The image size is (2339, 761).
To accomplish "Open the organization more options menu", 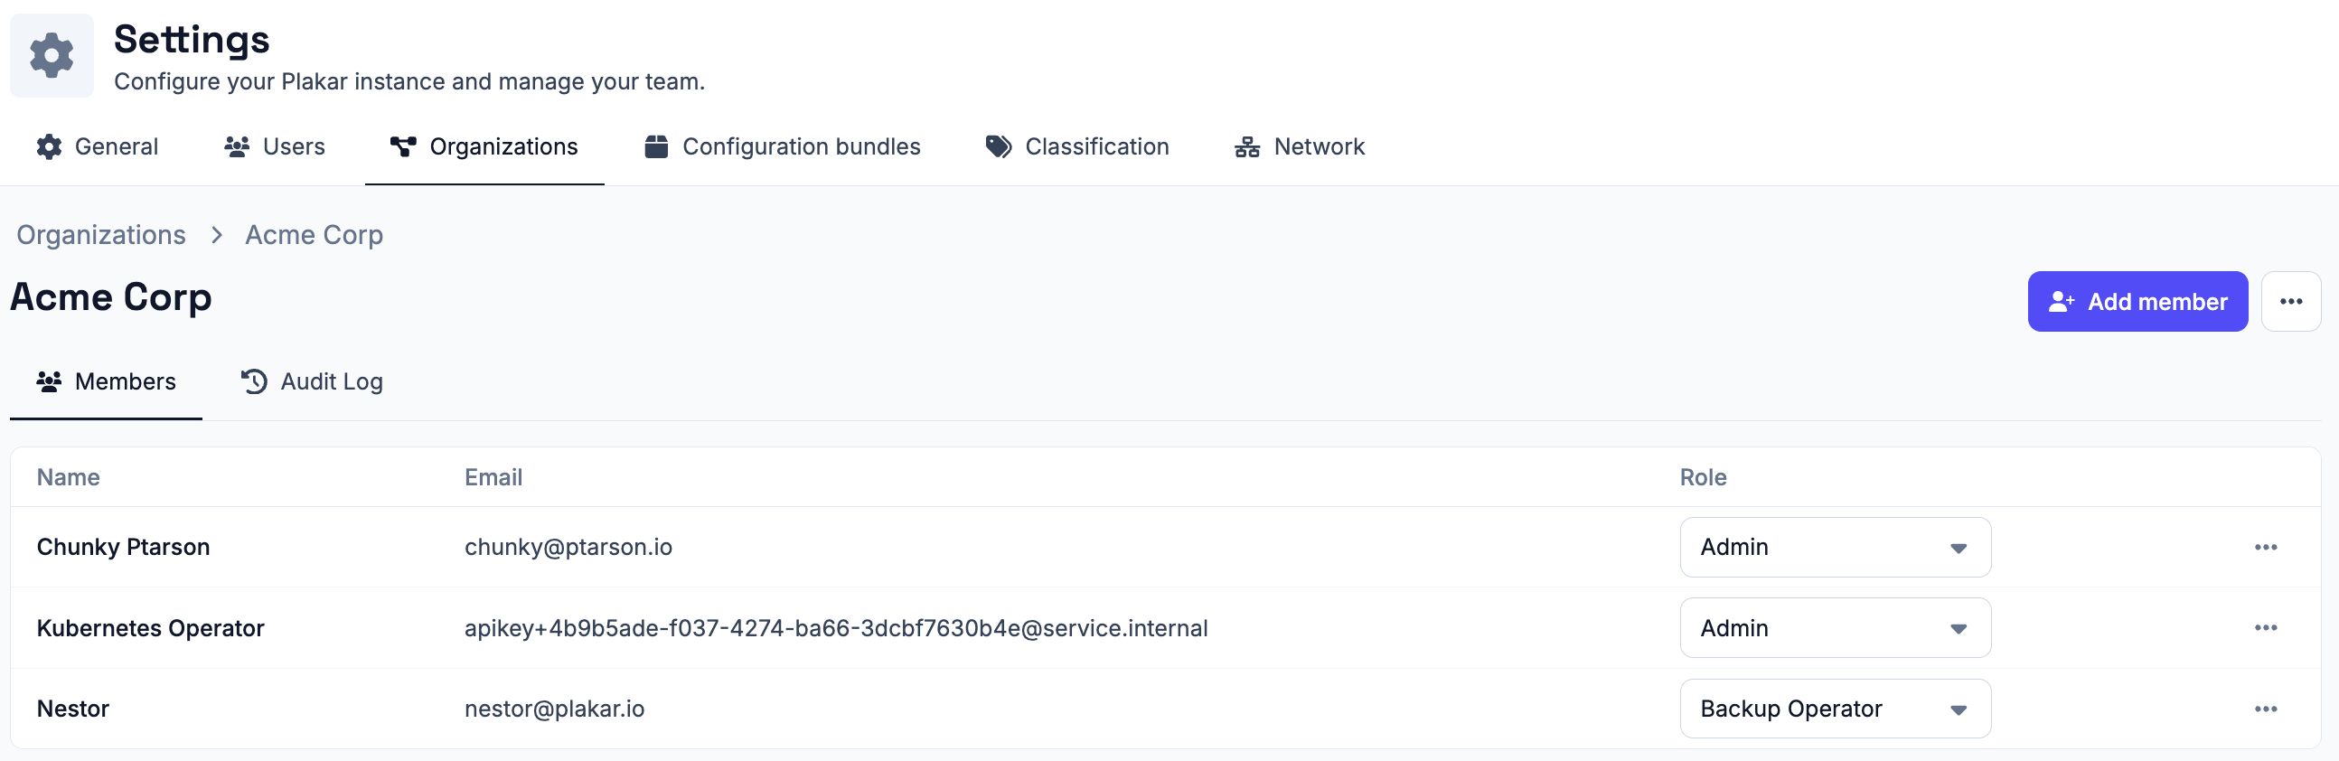I will click(2290, 302).
